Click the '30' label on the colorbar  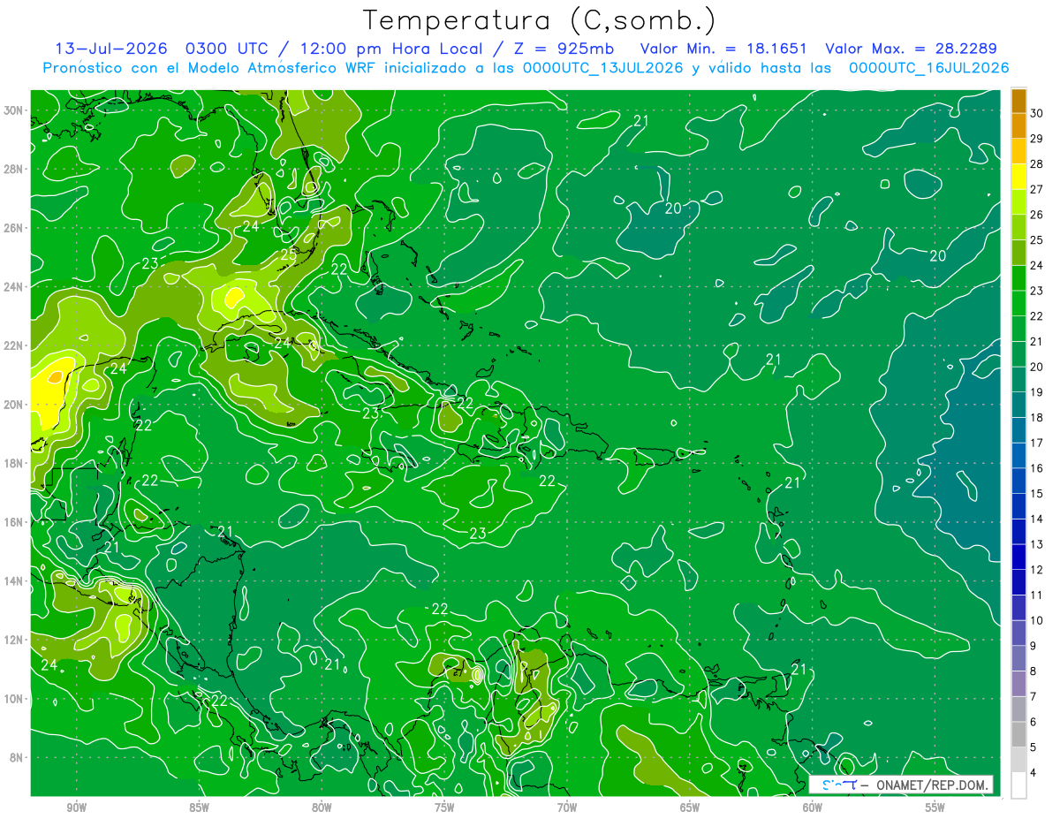point(1037,113)
